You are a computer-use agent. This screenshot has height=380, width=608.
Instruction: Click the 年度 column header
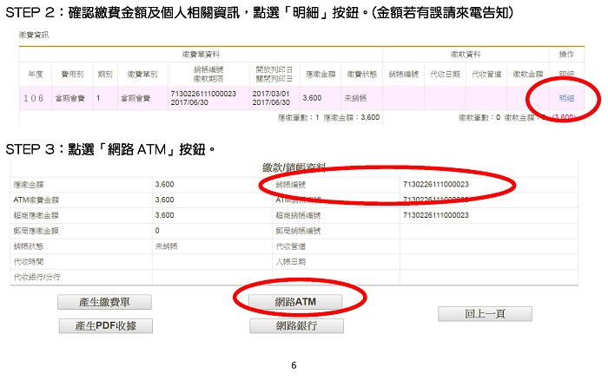[36, 74]
